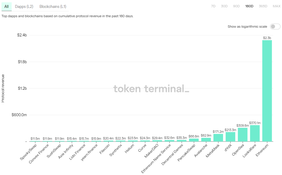Image resolution: width=282 pixels, height=175 pixels.
Task: Switch to the All tab
Action: pyautogui.click(x=6, y=6)
